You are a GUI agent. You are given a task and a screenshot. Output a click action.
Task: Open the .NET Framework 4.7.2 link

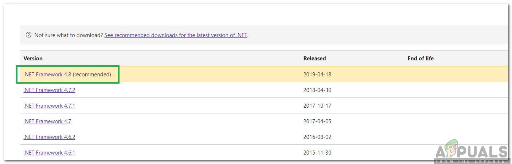(49, 90)
